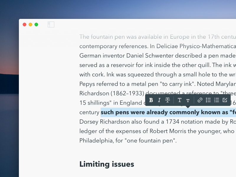Apply strikethrough to the selected text
236x177 pixels.
tap(168, 100)
